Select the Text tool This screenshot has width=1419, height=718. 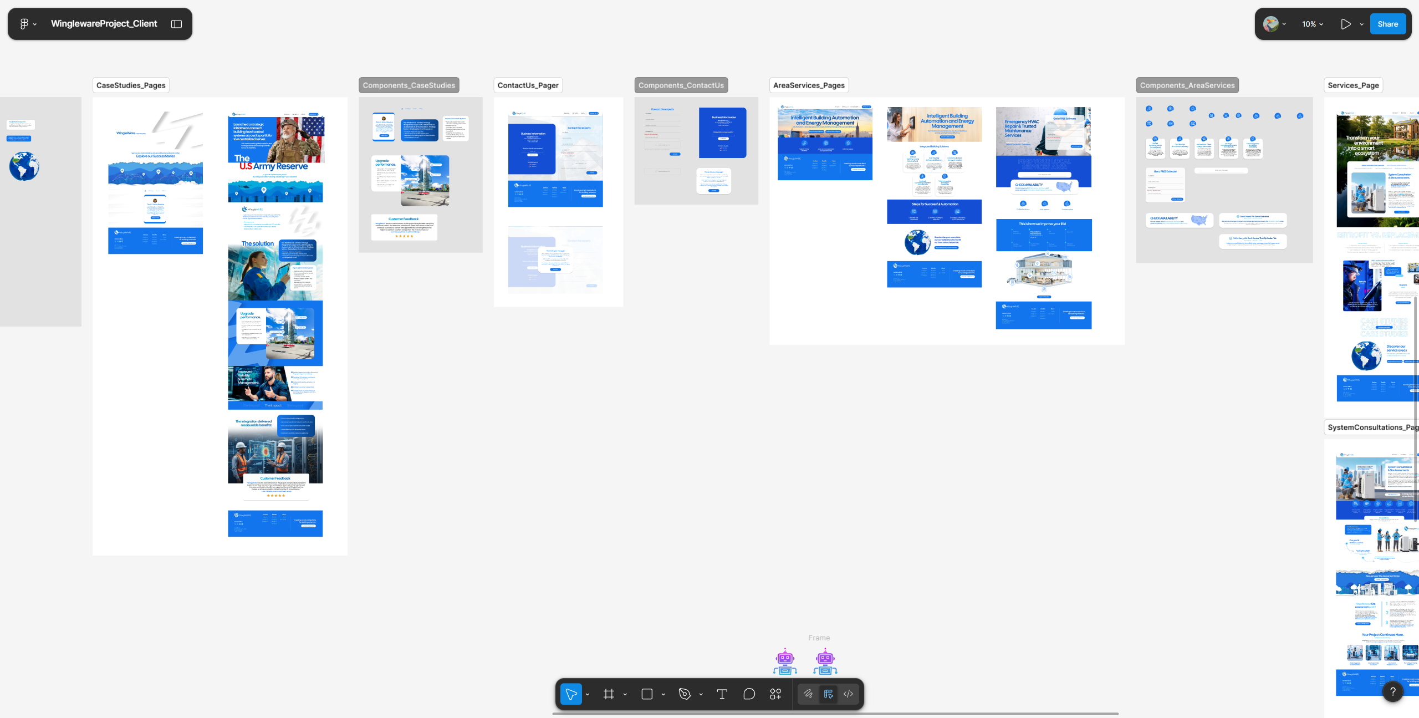tap(722, 694)
